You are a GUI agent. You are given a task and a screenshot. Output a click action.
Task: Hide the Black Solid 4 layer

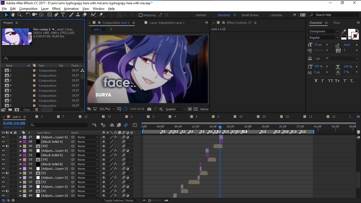(x=3, y=142)
